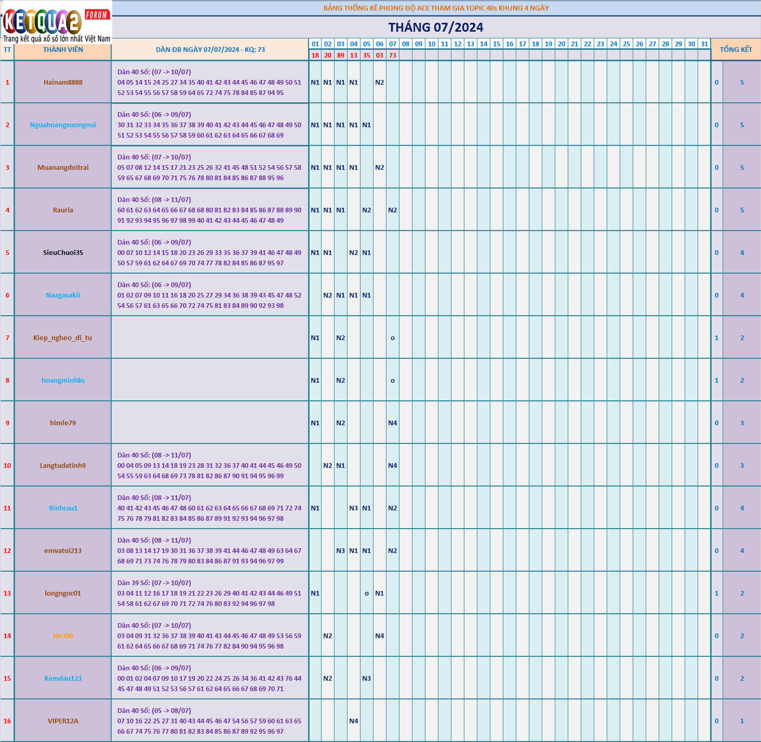Click the THÁNG 07/2024 title
This screenshot has height=742, width=761.
436,28
